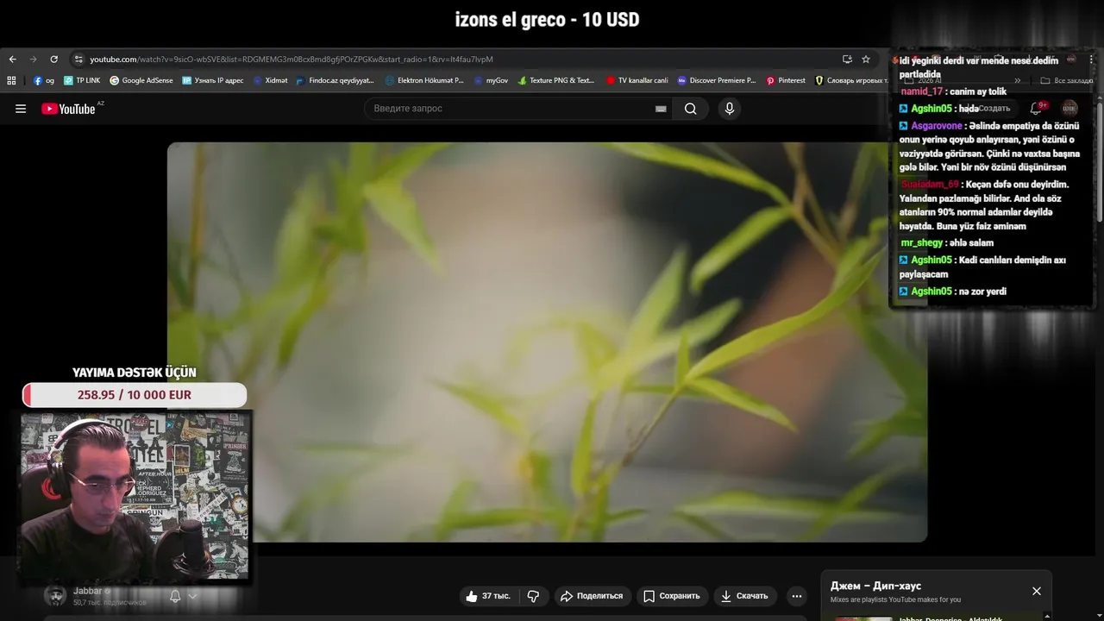Open the Google AdSense bookmark

point(141,80)
